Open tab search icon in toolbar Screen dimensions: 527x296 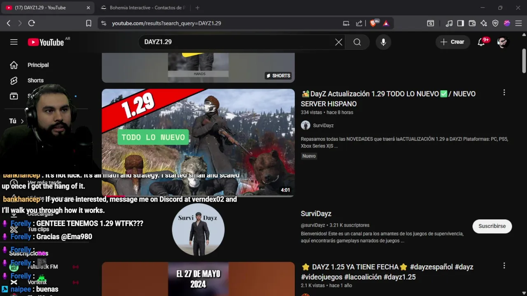tap(430, 23)
